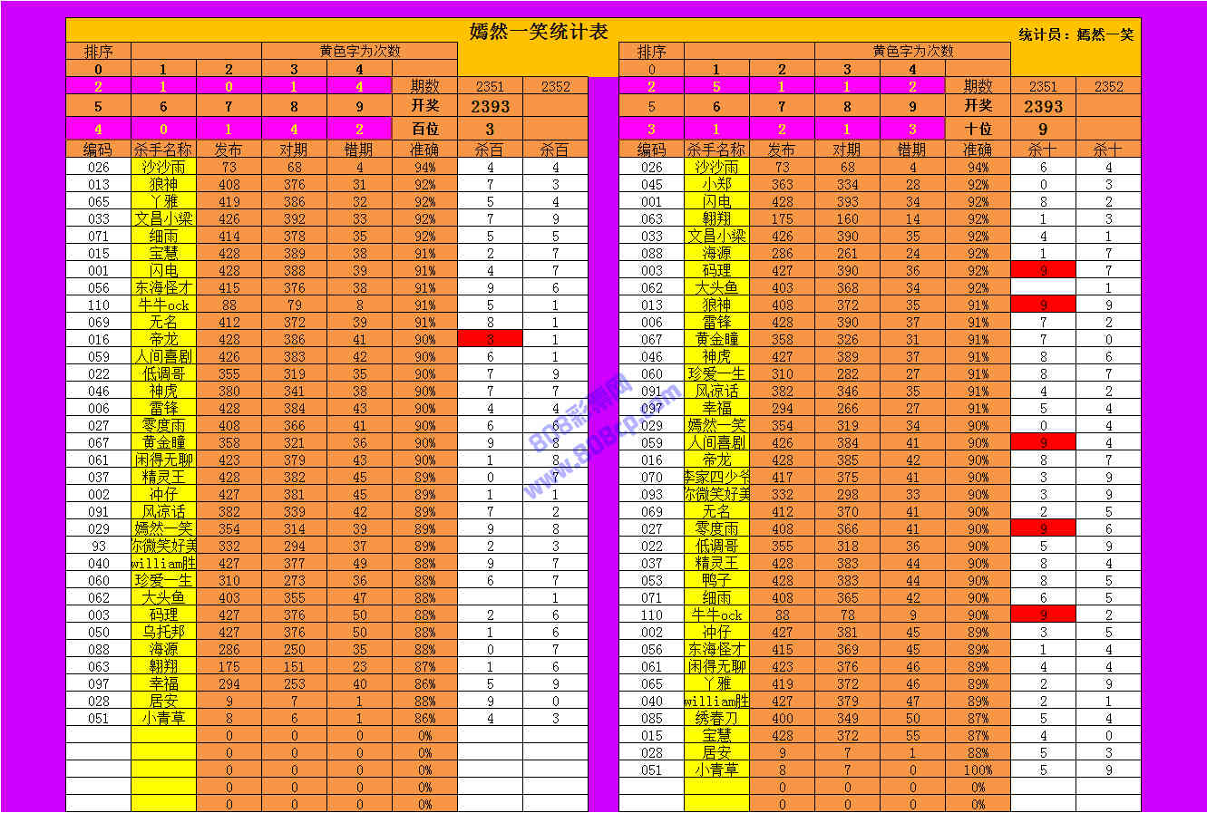Click code cell 085 in right table
The width and height of the screenshot is (1207, 813).
tap(651, 718)
